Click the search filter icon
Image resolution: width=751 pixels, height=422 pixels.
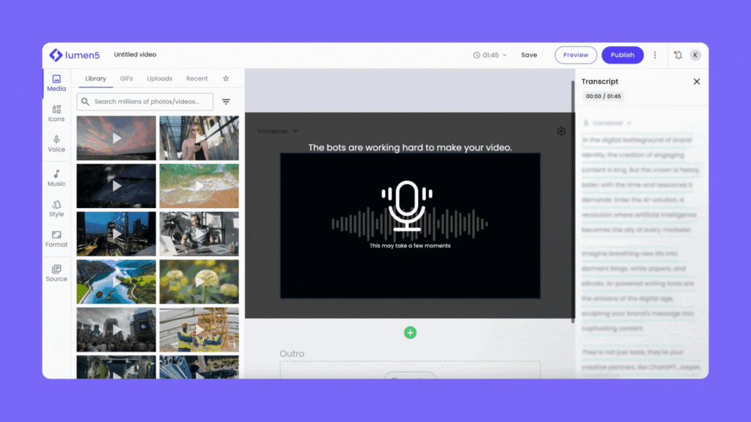(226, 102)
